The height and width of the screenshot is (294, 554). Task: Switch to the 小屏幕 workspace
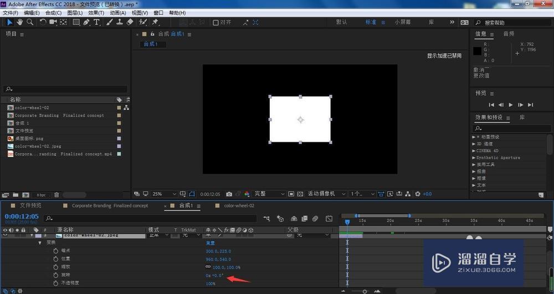click(x=403, y=22)
